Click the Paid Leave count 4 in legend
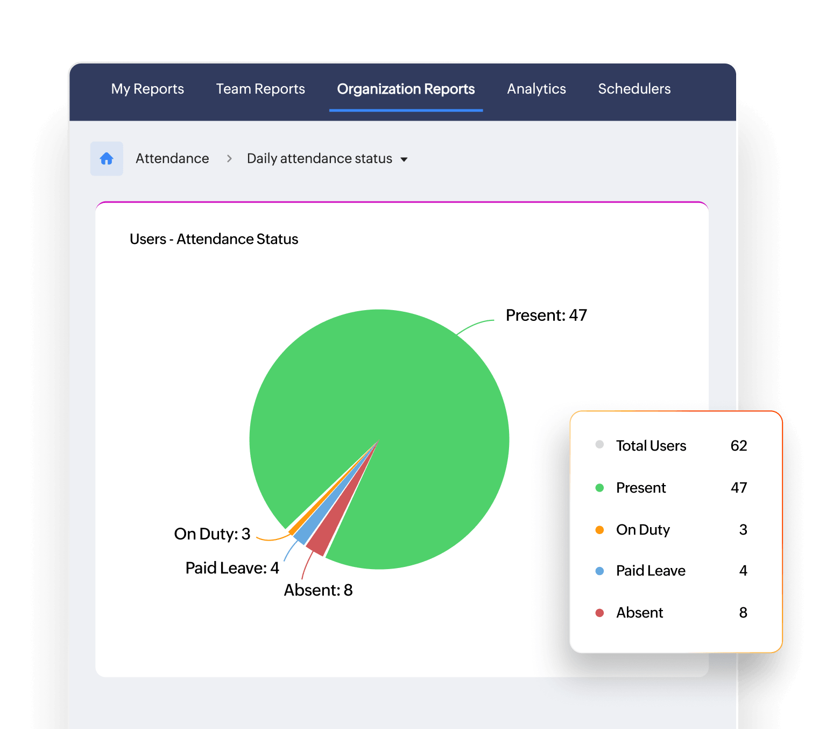The height and width of the screenshot is (729, 833). coord(743,571)
